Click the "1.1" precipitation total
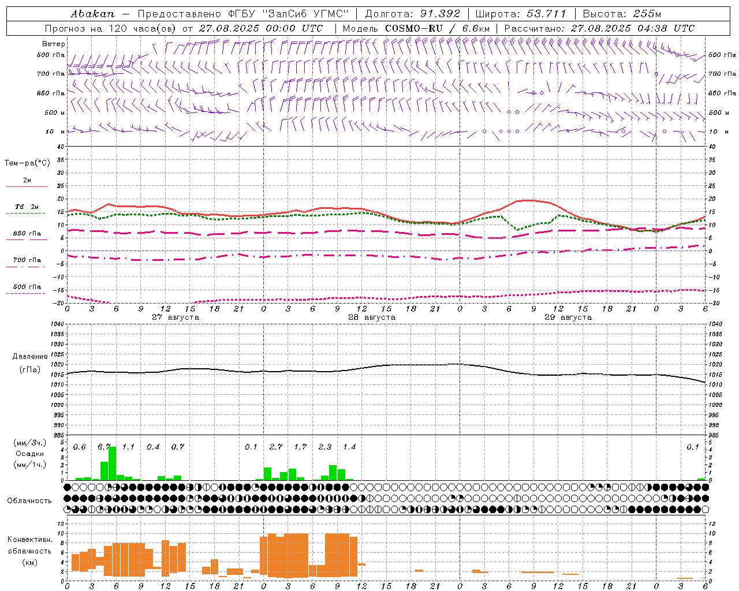This screenshot has height=591, width=739. pyautogui.click(x=128, y=447)
